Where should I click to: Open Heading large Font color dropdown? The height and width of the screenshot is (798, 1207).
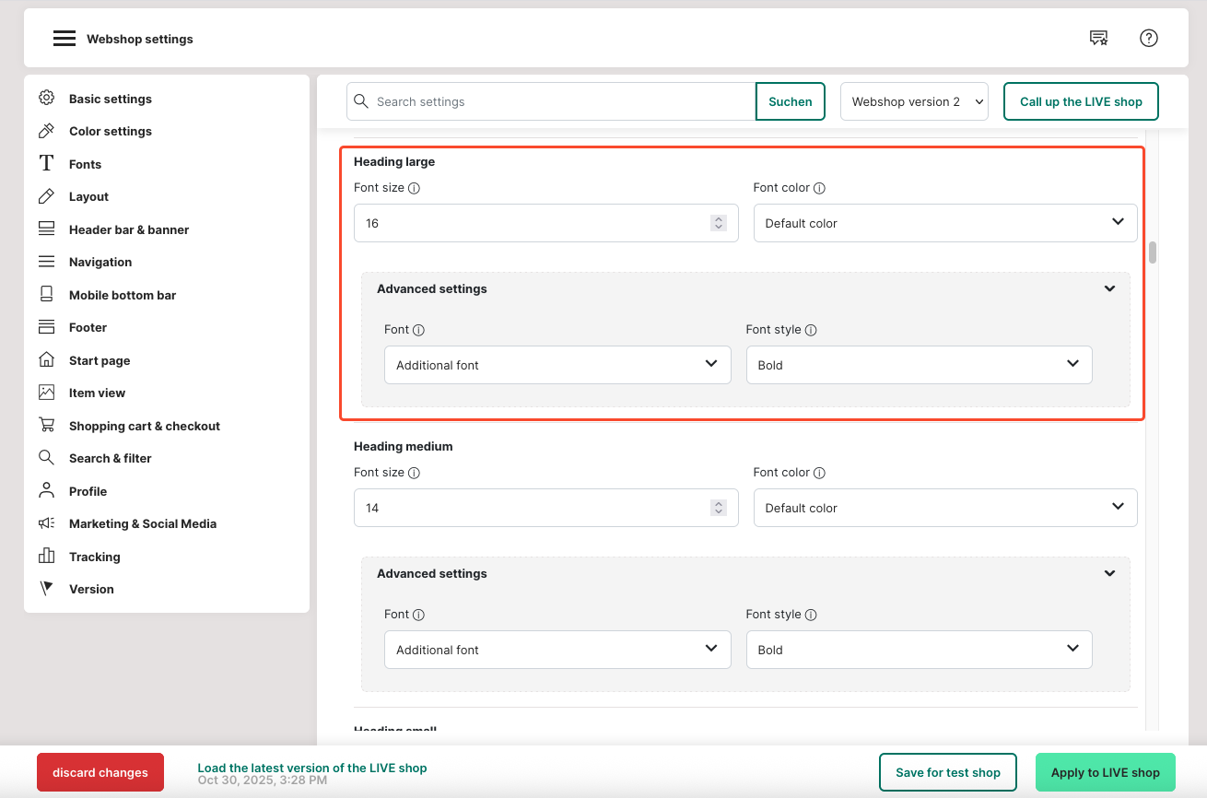(944, 223)
